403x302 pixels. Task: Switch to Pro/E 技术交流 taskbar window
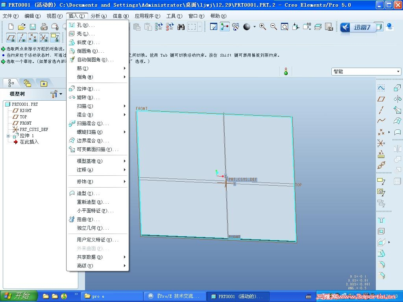click(x=175, y=296)
